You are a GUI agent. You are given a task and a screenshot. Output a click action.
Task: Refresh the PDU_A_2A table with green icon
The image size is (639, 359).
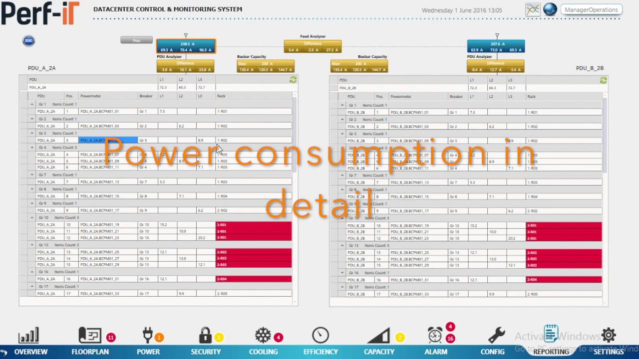click(293, 80)
